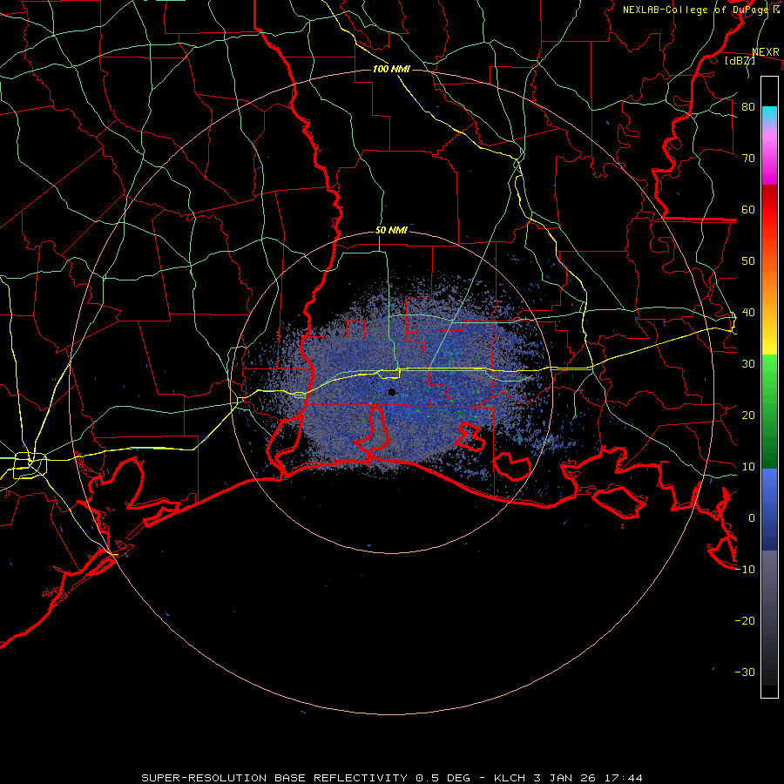The width and height of the screenshot is (784, 784).
Task: Click the black radar site dot at KLCH
Action: click(x=392, y=392)
